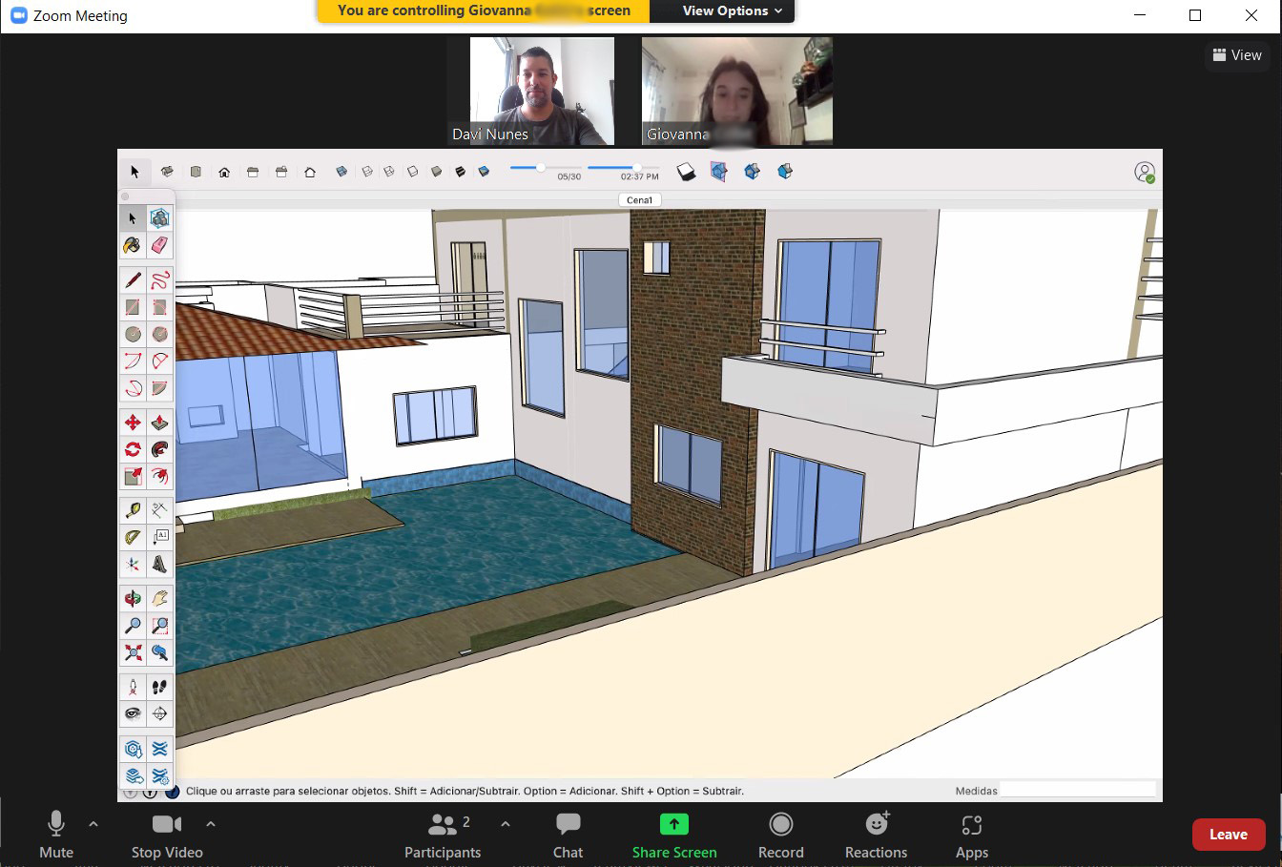Pick the Walk tool
The image size is (1282, 867).
(x=160, y=686)
